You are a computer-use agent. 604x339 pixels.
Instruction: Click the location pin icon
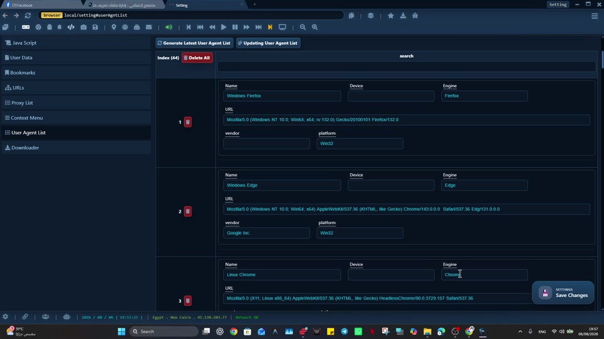click(114, 27)
